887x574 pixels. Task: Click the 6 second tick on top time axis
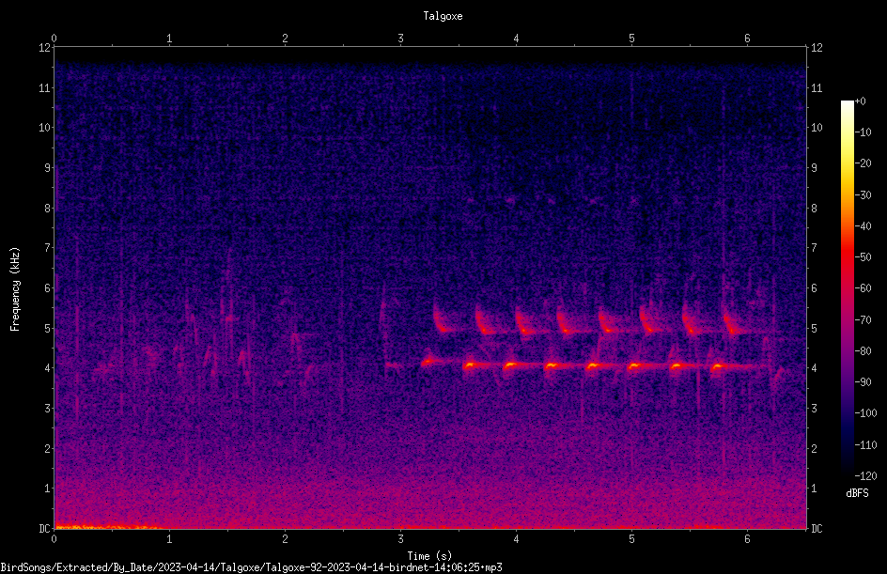coord(747,39)
